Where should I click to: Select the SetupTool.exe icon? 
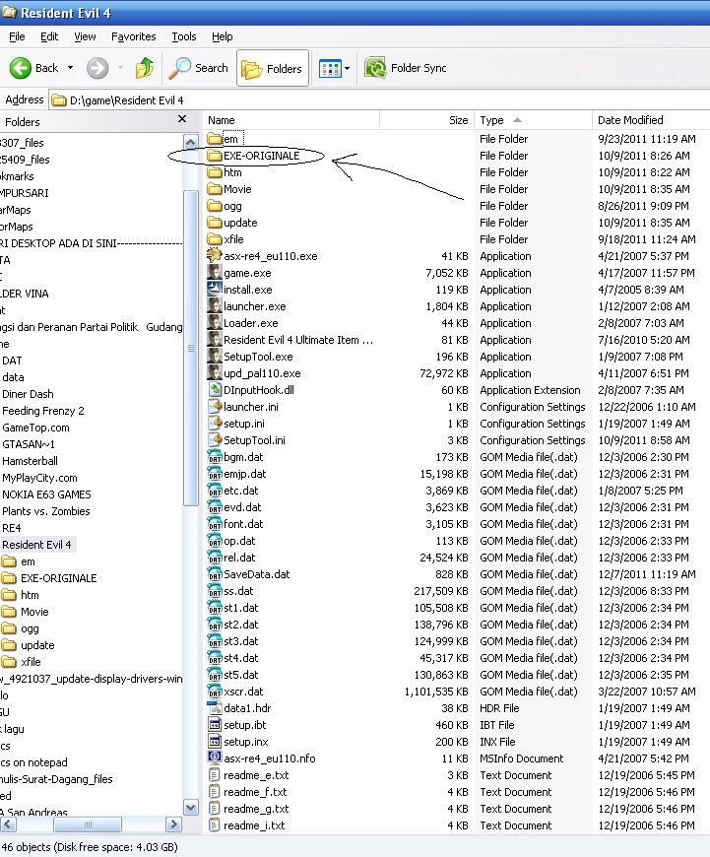(x=215, y=357)
